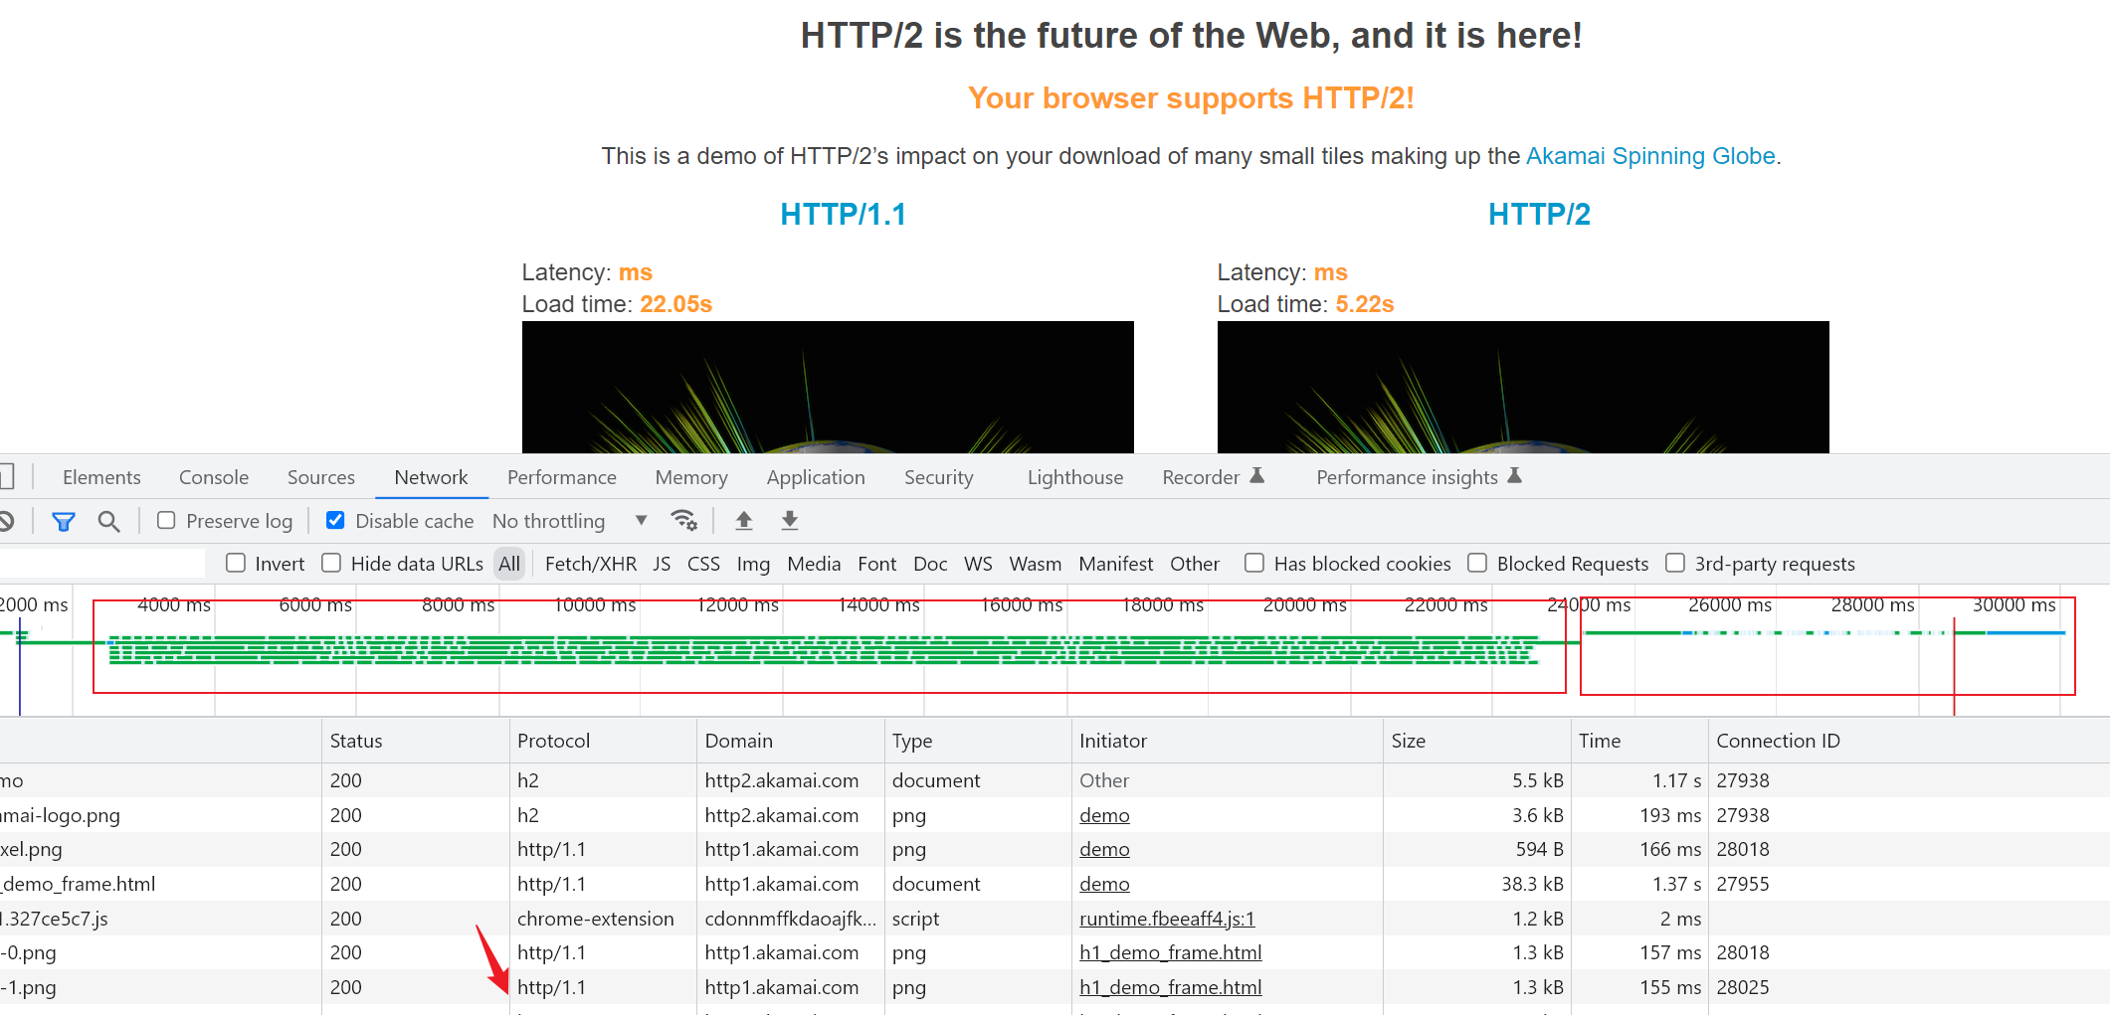Click the export HAR download arrow
The image size is (2110, 1015).
790,521
